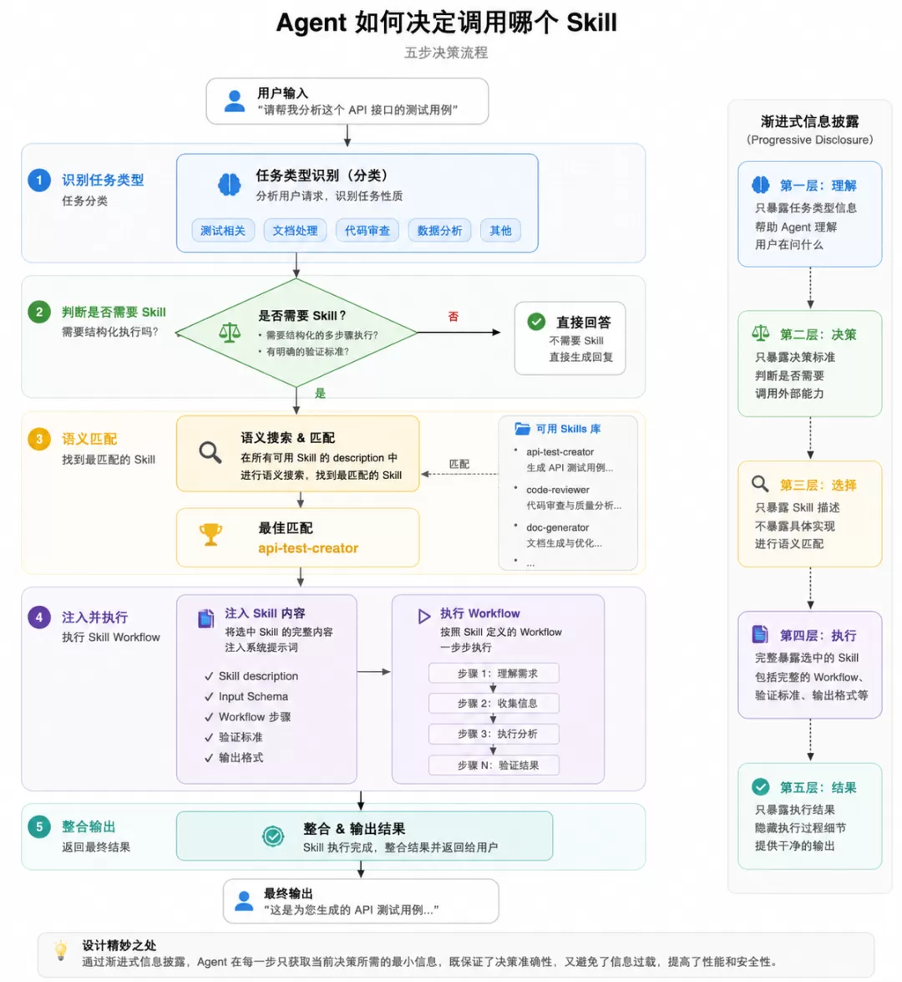This screenshot has height=982, width=902.
Task: Click the orange step 3 circle badge
Action: tap(38, 439)
